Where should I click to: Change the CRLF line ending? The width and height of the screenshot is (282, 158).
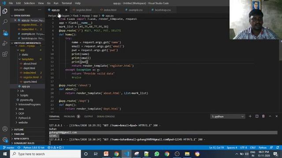[x=252, y=147]
